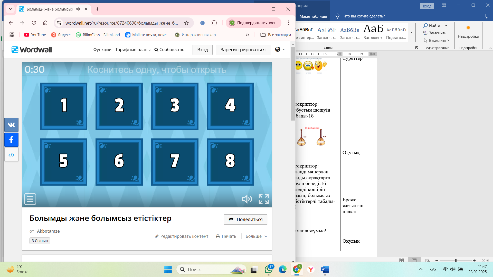
Task: Bookmark this page with the star icon
Action: [x=186, y=23]
